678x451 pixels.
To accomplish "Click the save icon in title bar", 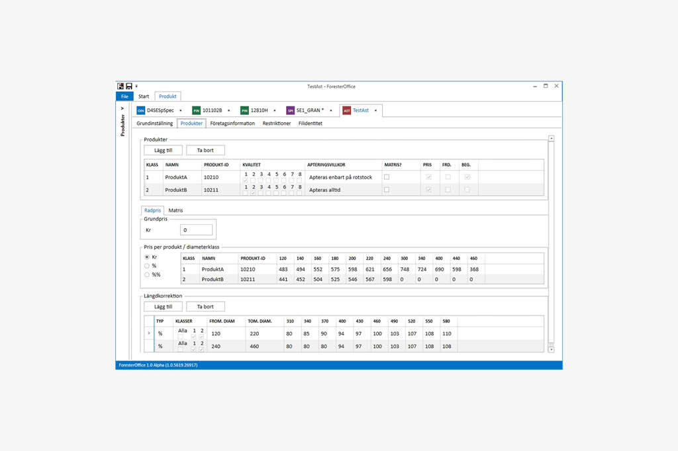I will (129, 86).
